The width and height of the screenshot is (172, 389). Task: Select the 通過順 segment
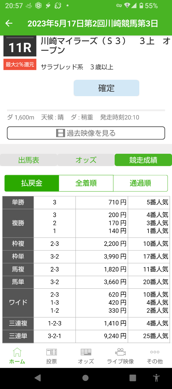pyautogui.click(x=140, y=183)
